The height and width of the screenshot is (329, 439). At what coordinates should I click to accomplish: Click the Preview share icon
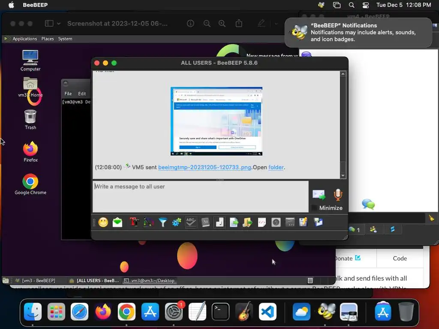[x=239, y=23]
